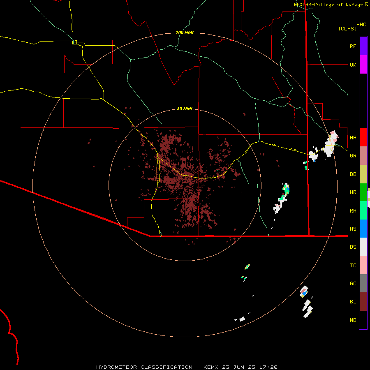This screenshot has width=370, height=370.
Task: Click the purple RF color swatch in the legend
Action: tap(363, 46)
